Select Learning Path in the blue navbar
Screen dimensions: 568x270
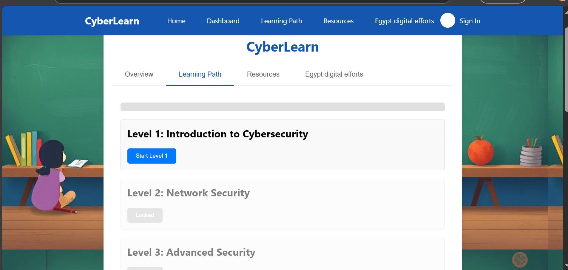coord(281,21)
